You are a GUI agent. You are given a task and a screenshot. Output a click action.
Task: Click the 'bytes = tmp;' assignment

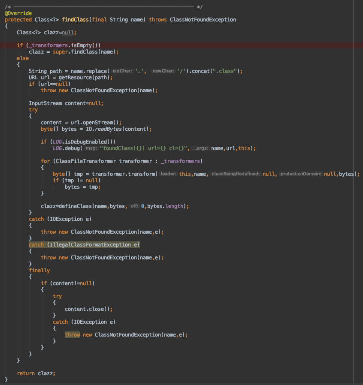point(82,187)
